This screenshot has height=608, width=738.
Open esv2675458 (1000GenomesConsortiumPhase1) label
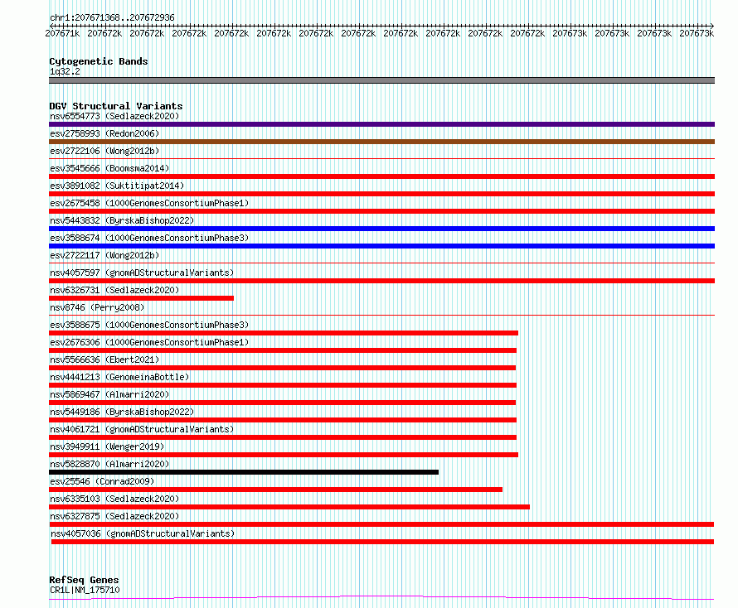(x=149, y=203)
